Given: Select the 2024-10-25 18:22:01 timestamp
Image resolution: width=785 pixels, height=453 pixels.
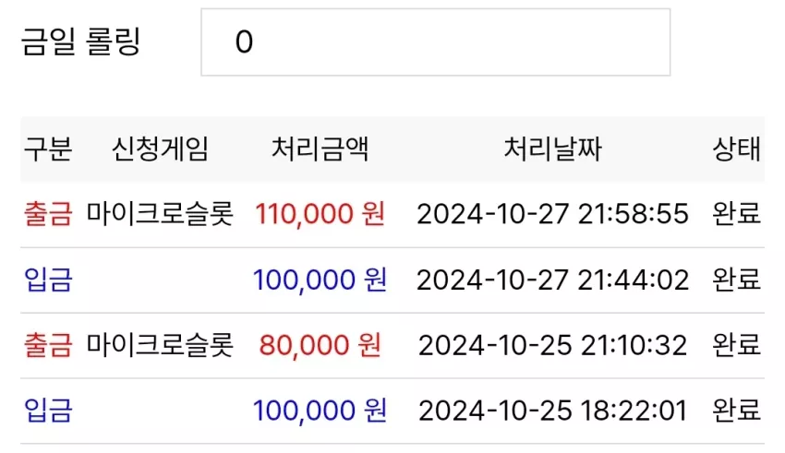Looking at the screenshot, I should pos(552,411).
